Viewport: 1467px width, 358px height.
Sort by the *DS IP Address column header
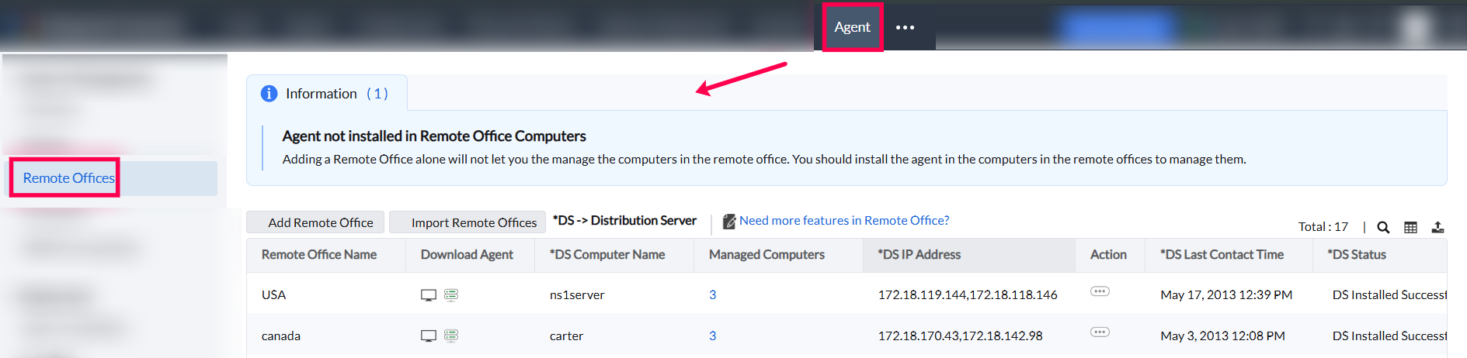[x=919, y=255]
